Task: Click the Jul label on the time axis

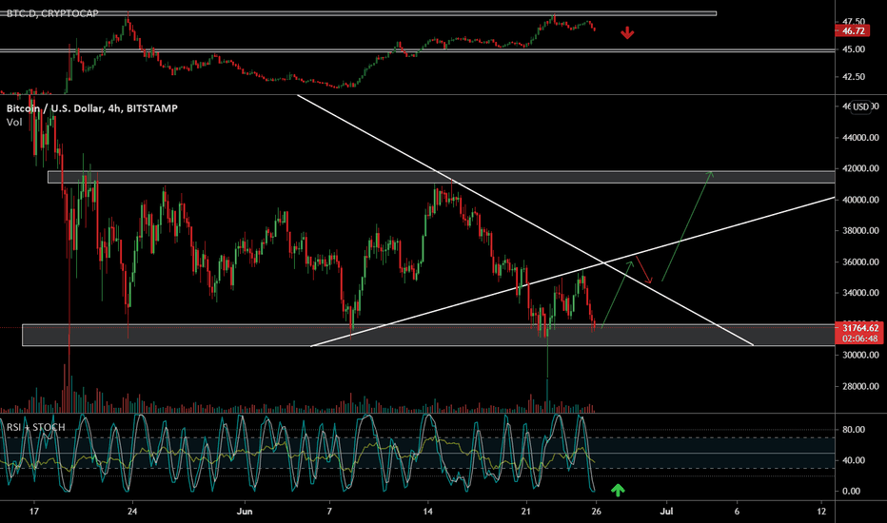Action: tap(667, 512)
